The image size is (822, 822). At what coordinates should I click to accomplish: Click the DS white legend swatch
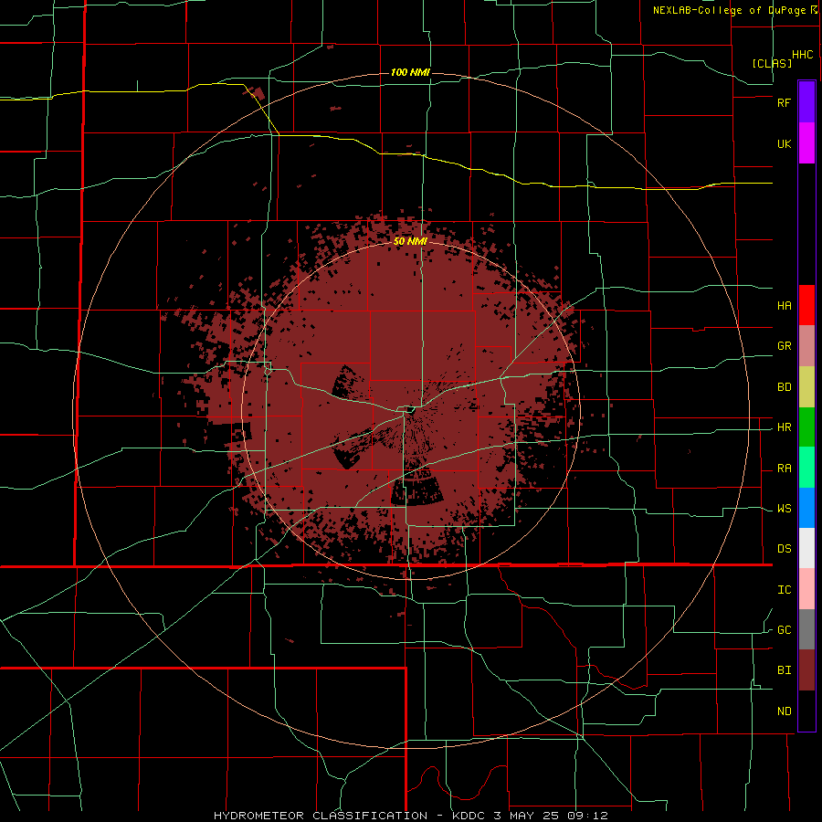click(806, 548)
